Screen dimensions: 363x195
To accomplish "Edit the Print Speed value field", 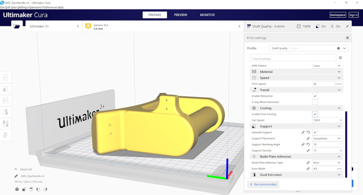I will (x=327, y=84).
